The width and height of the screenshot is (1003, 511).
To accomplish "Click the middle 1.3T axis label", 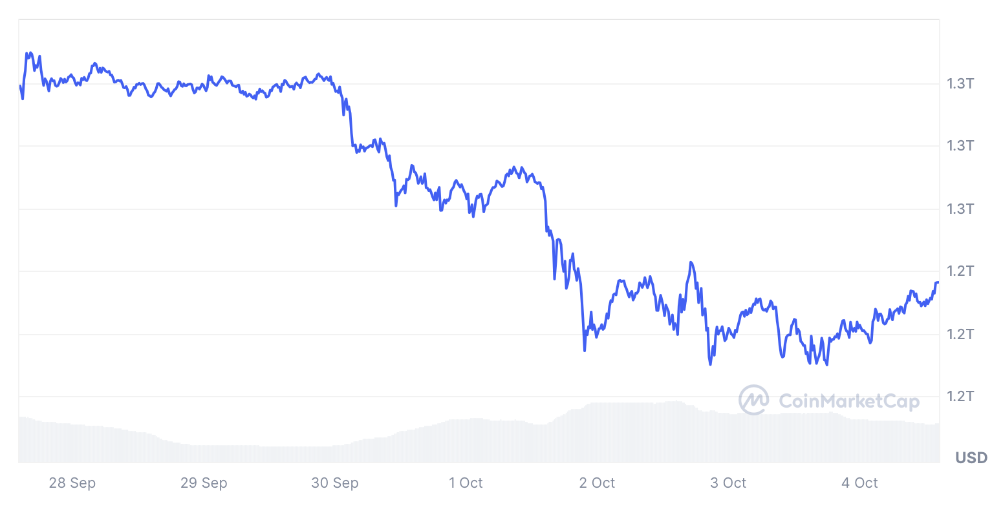I will point(960,145).
